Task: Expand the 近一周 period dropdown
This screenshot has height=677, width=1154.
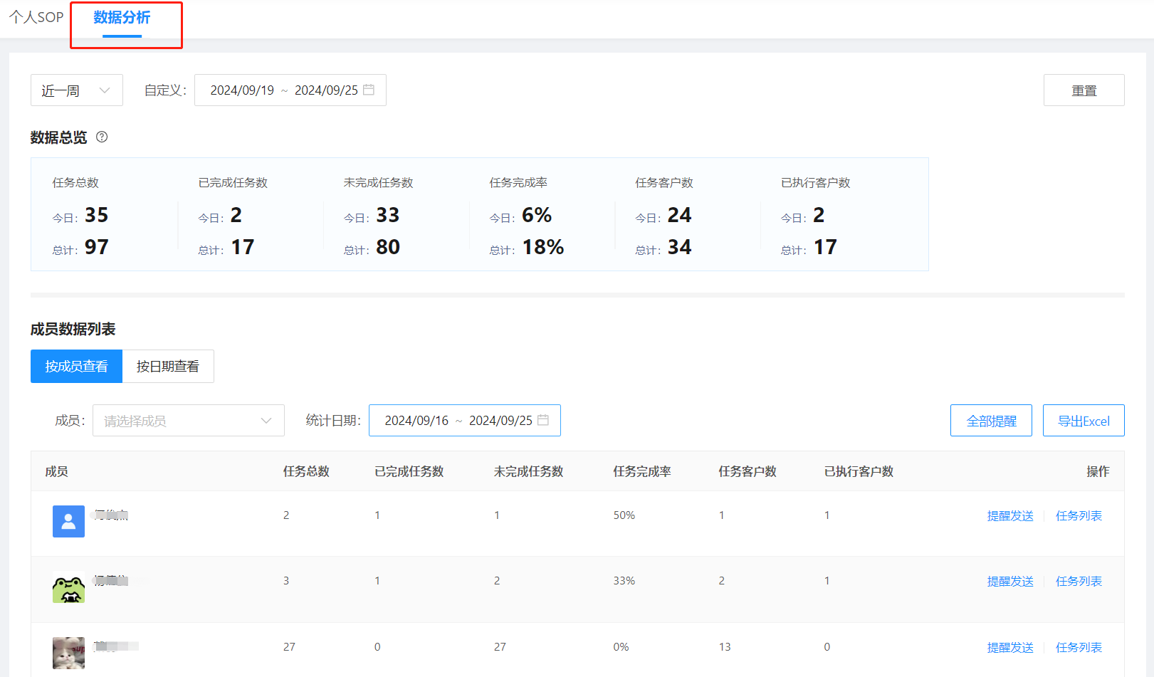Action: click(77, 90)
